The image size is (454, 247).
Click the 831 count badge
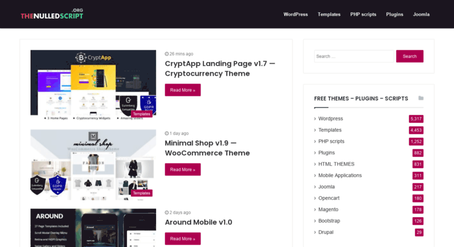418,164
